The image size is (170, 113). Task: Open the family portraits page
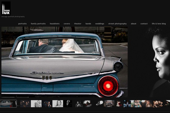point(38,24)
